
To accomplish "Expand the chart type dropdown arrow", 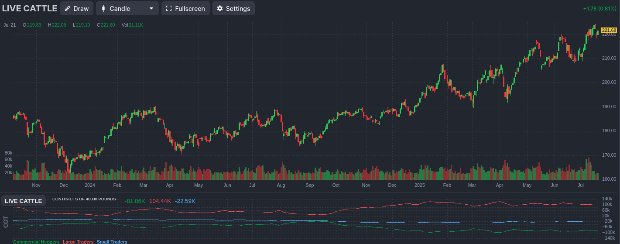I will click(151, 8).
